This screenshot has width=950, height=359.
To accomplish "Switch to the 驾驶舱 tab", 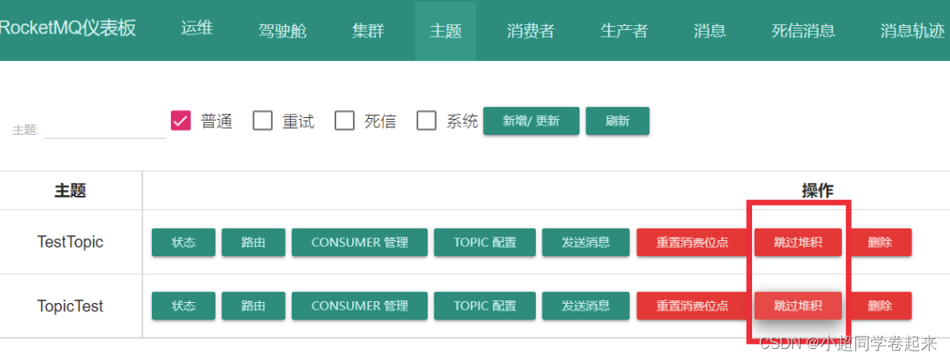I will [x=283, y=30].
